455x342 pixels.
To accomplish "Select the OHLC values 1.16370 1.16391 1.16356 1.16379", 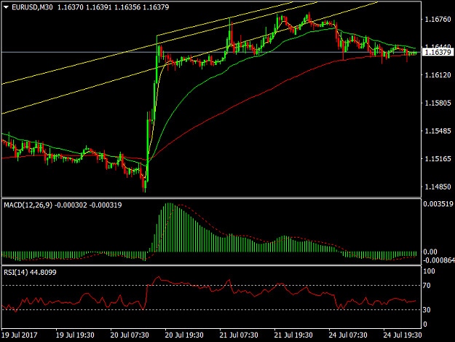I will 113,7.
